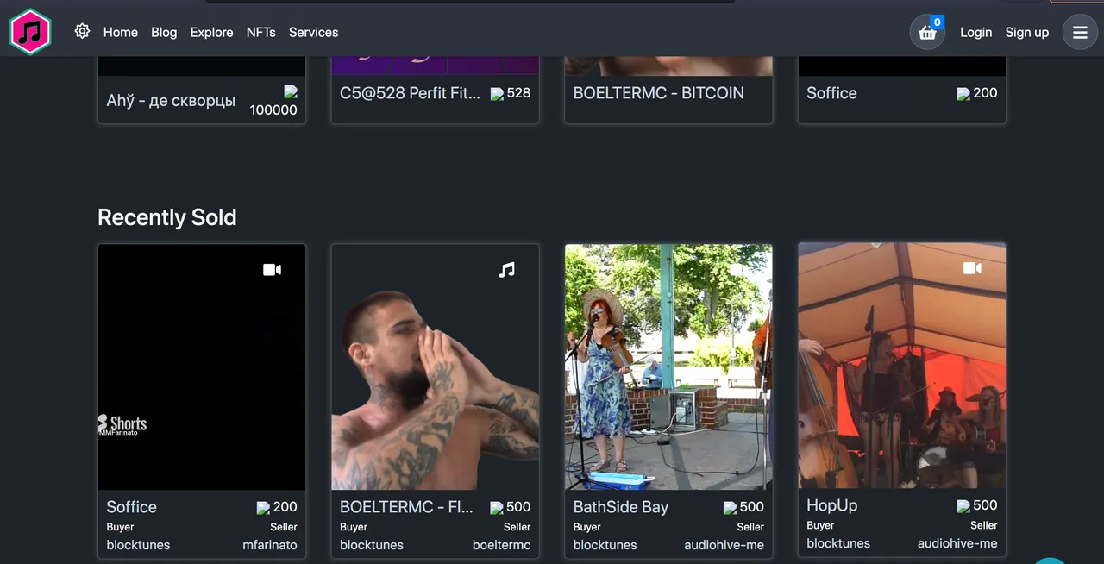Open the NFTs menu item
Screen dimensions: 1104x564
click(261, 32)
